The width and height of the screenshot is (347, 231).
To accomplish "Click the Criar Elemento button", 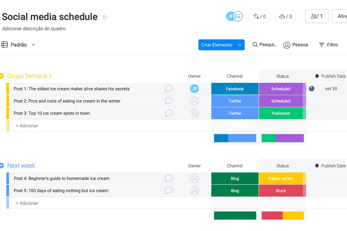I will 217,45.
